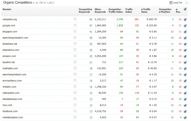Open searchenginewatch.com's 30 competitive keywords link

click(91, 38)
